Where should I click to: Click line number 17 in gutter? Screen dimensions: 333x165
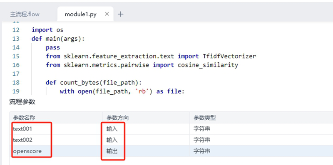16,74
